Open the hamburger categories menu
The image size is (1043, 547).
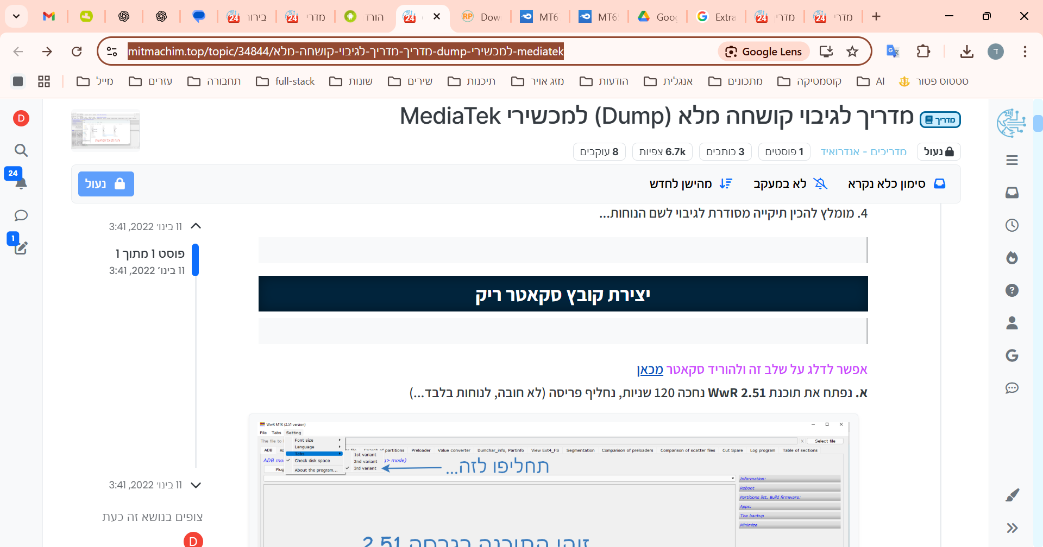tap(1012, 160)
